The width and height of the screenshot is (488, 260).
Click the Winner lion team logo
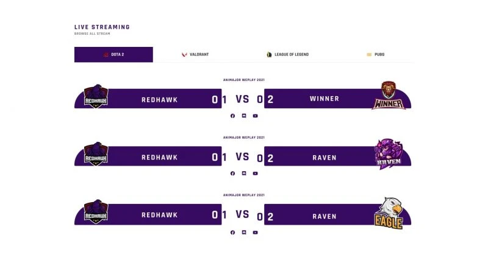click(389, 96)
